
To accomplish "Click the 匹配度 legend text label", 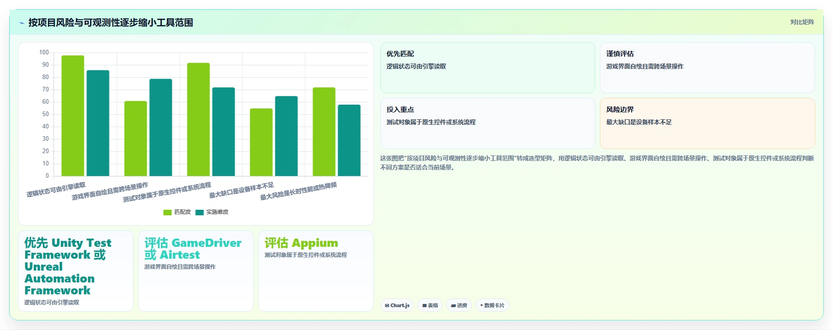I will point(182,212).
